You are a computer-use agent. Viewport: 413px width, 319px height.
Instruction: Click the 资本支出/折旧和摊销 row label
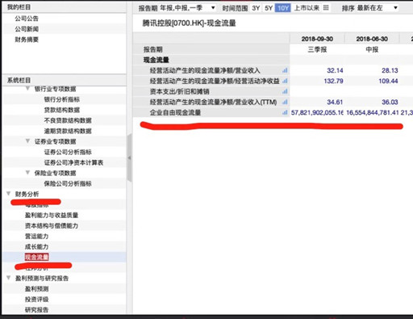tap(179, 91)
